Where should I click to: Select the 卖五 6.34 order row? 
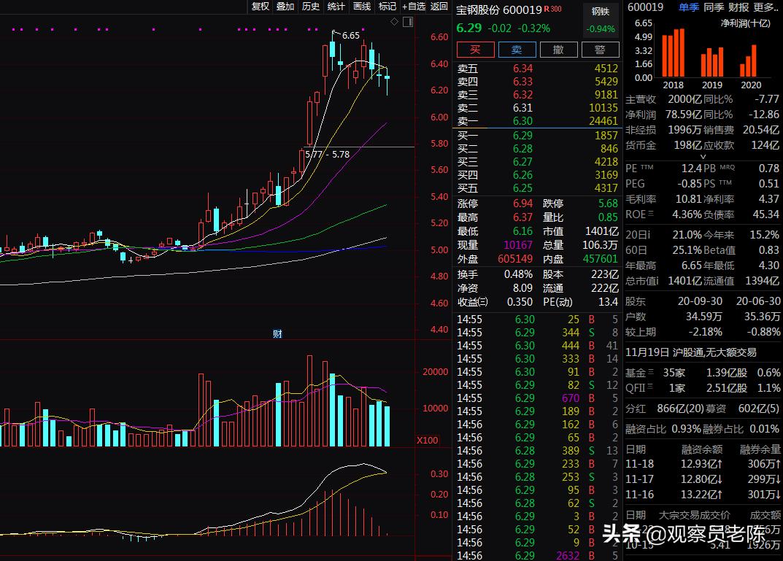point(538,69)
